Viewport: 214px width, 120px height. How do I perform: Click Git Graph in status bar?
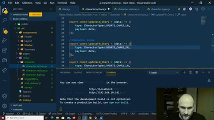point(70,114)
